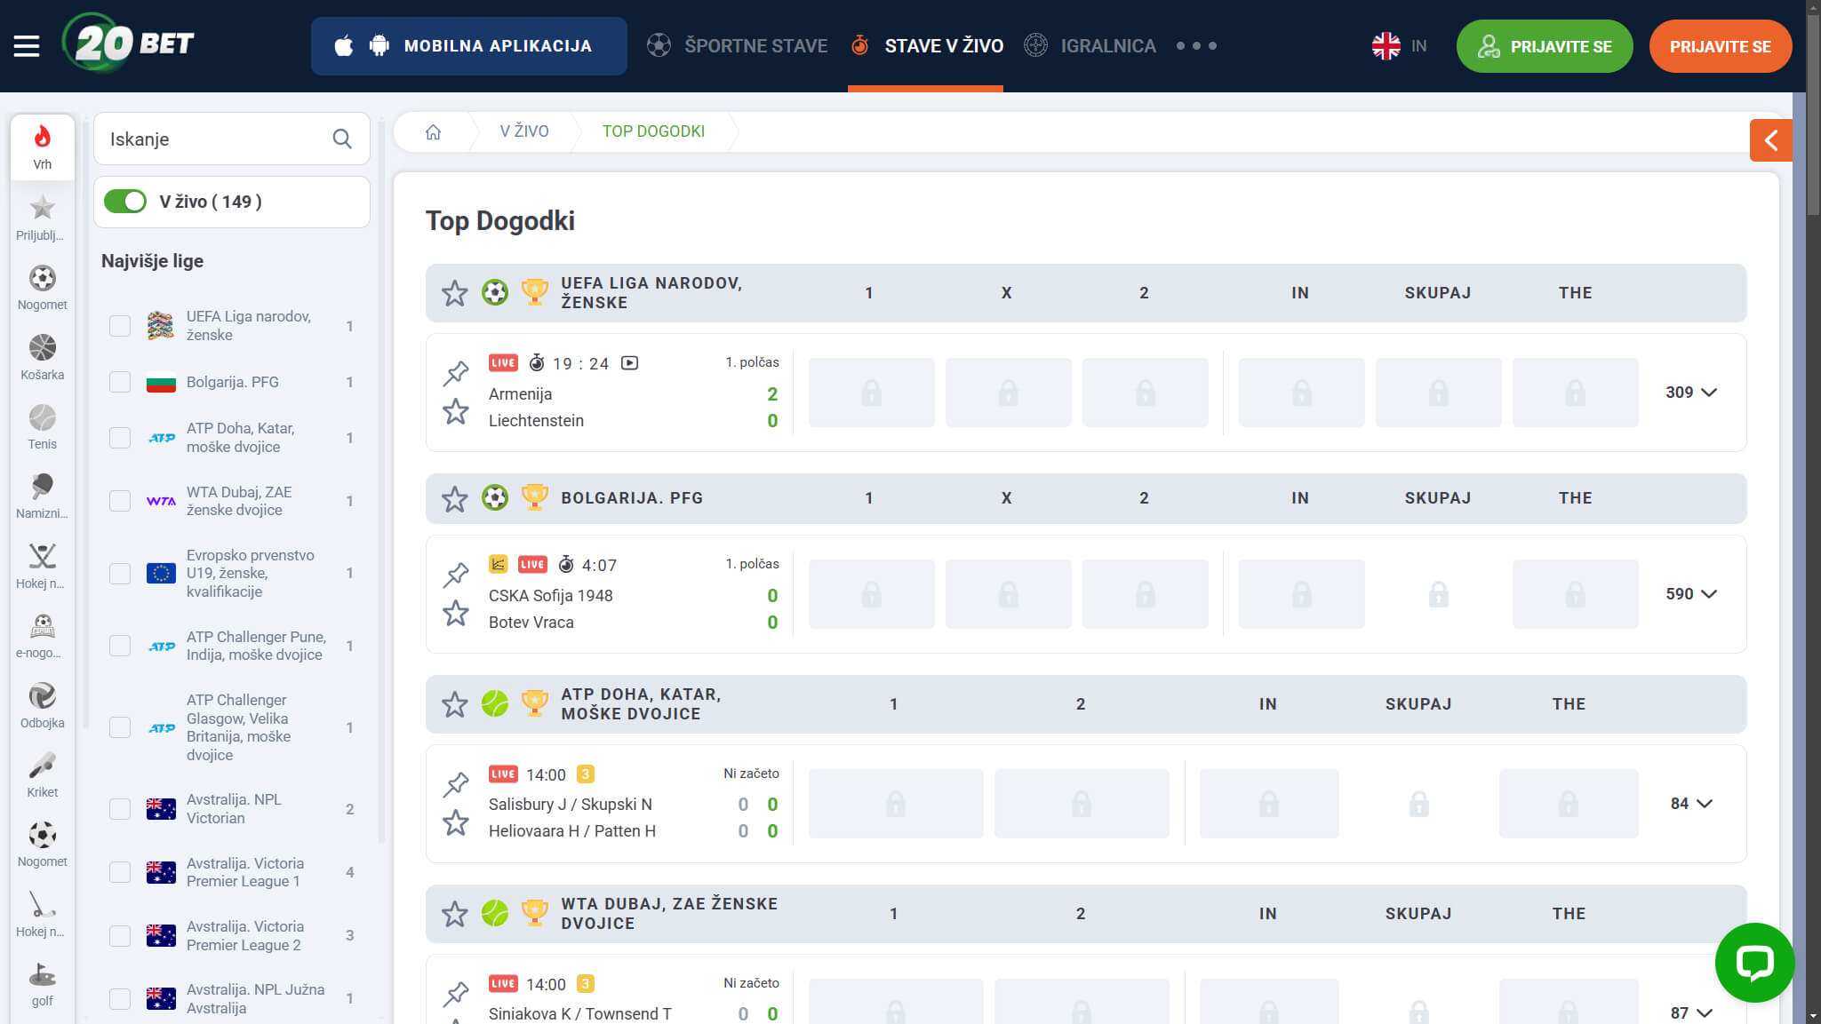Select the e-nogomet sport icon

(43, 636)
